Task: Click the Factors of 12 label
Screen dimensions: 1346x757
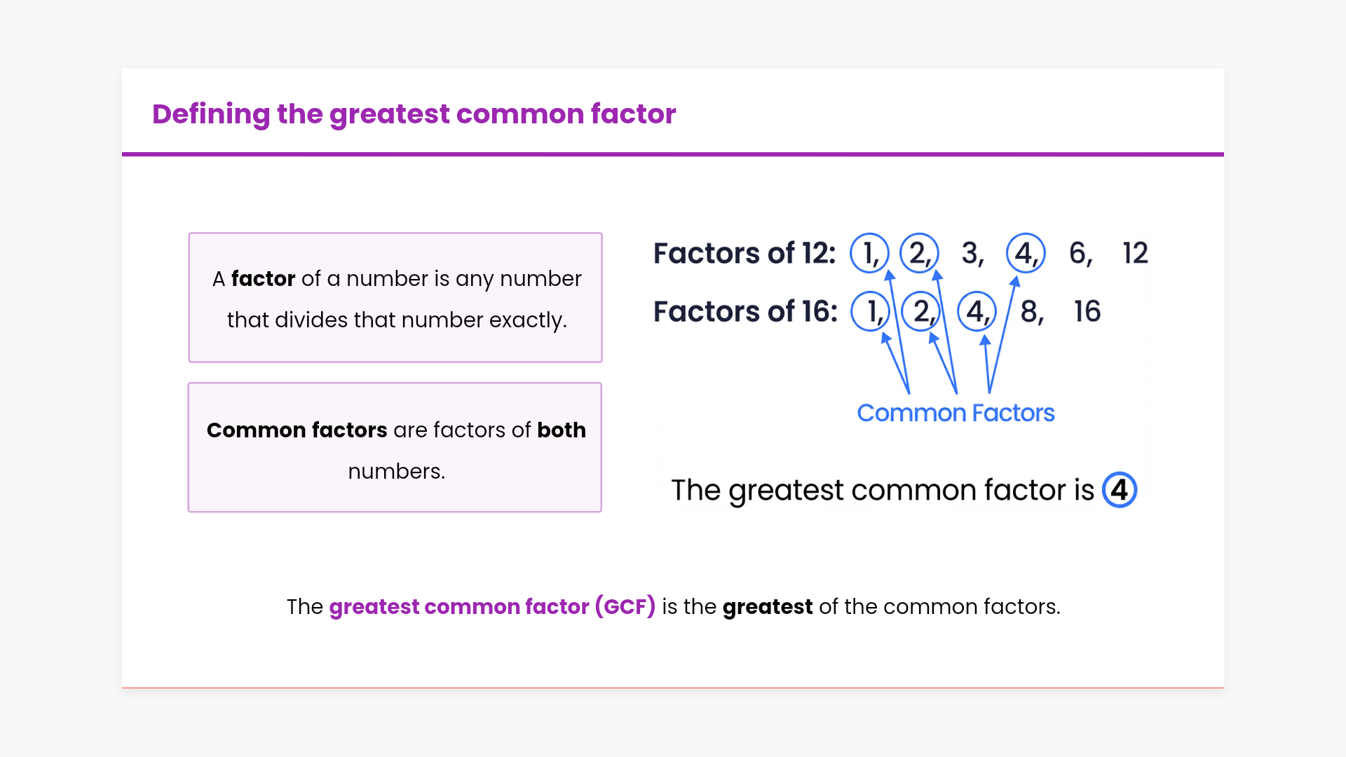Action: click(745, 253)
